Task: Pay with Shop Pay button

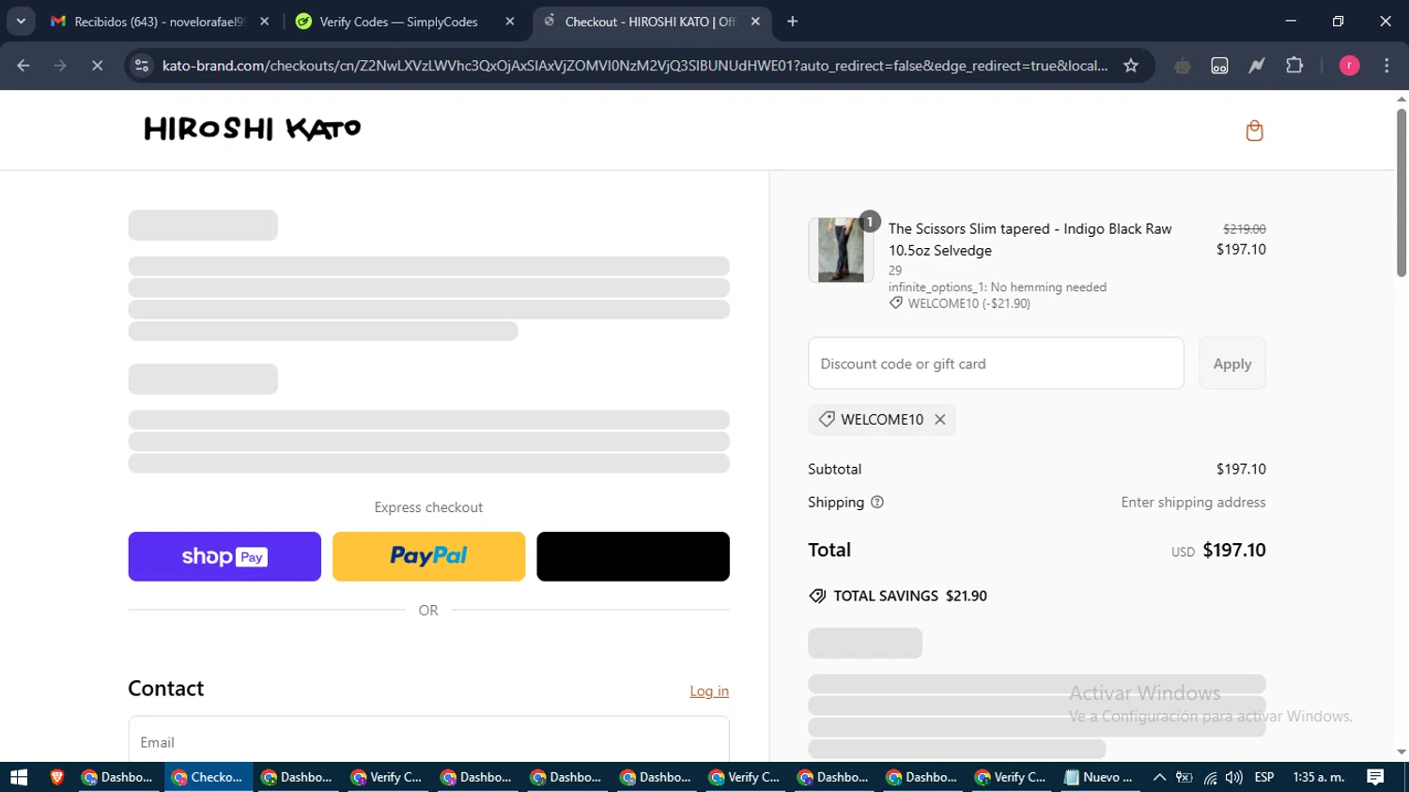Action: (x=225, y=556)
